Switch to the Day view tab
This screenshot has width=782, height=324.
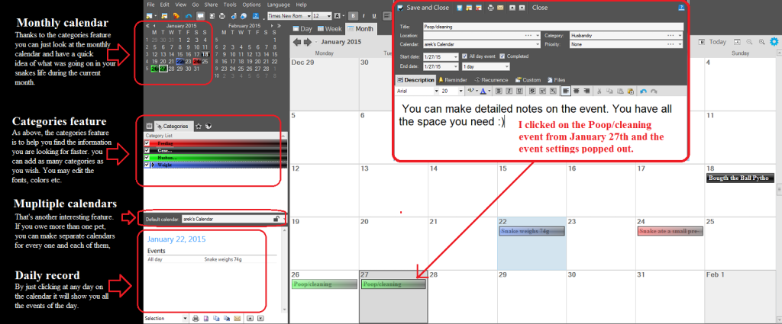(x=302, y=29)
